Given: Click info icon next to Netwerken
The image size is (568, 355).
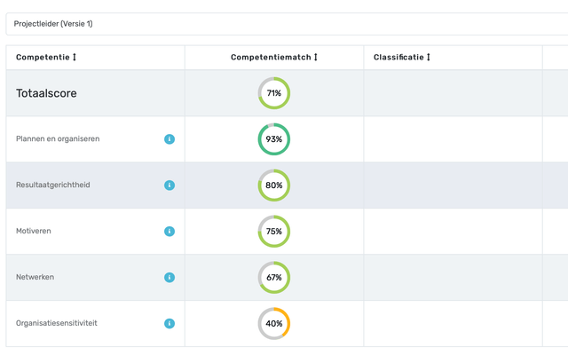Looking at the screenshot, I should (170, 278).
